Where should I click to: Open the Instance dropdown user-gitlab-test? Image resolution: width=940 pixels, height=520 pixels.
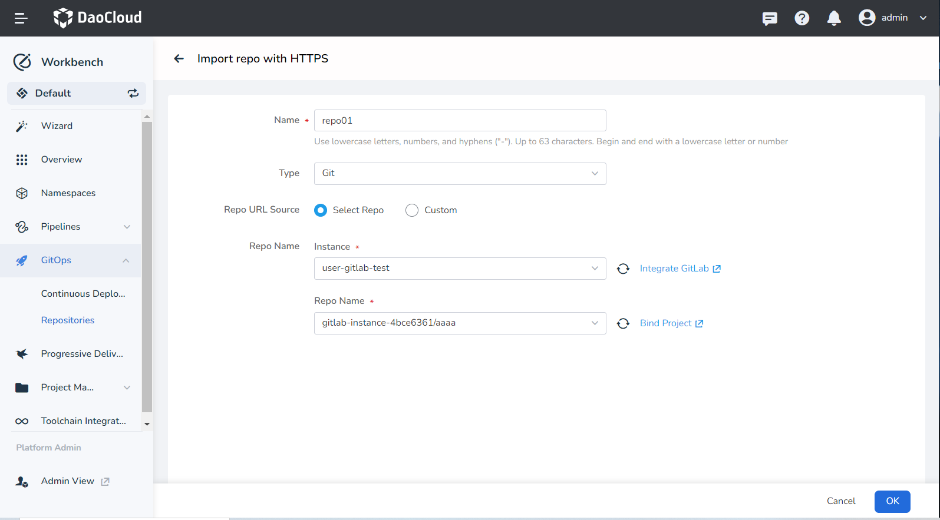click(460, 268)
